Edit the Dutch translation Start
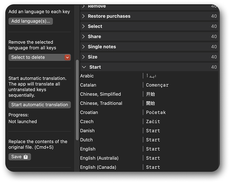The height and width of the screenshot is (183, 230). (x=153, y=140)
